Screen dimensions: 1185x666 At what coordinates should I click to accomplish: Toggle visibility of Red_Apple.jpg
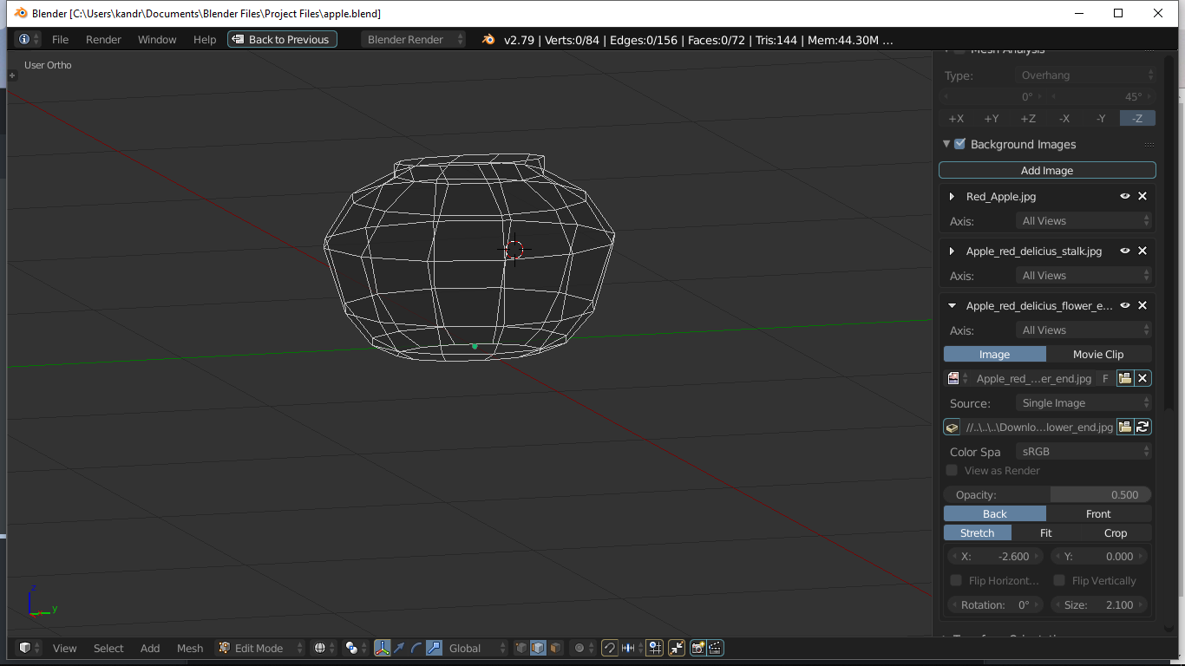point(1125,196)
